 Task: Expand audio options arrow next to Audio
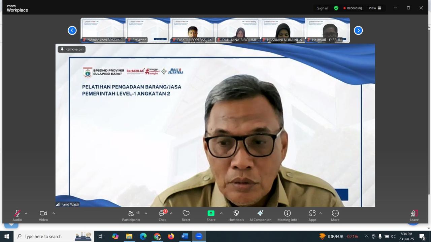pyautogui.click(x=26, y=213)
